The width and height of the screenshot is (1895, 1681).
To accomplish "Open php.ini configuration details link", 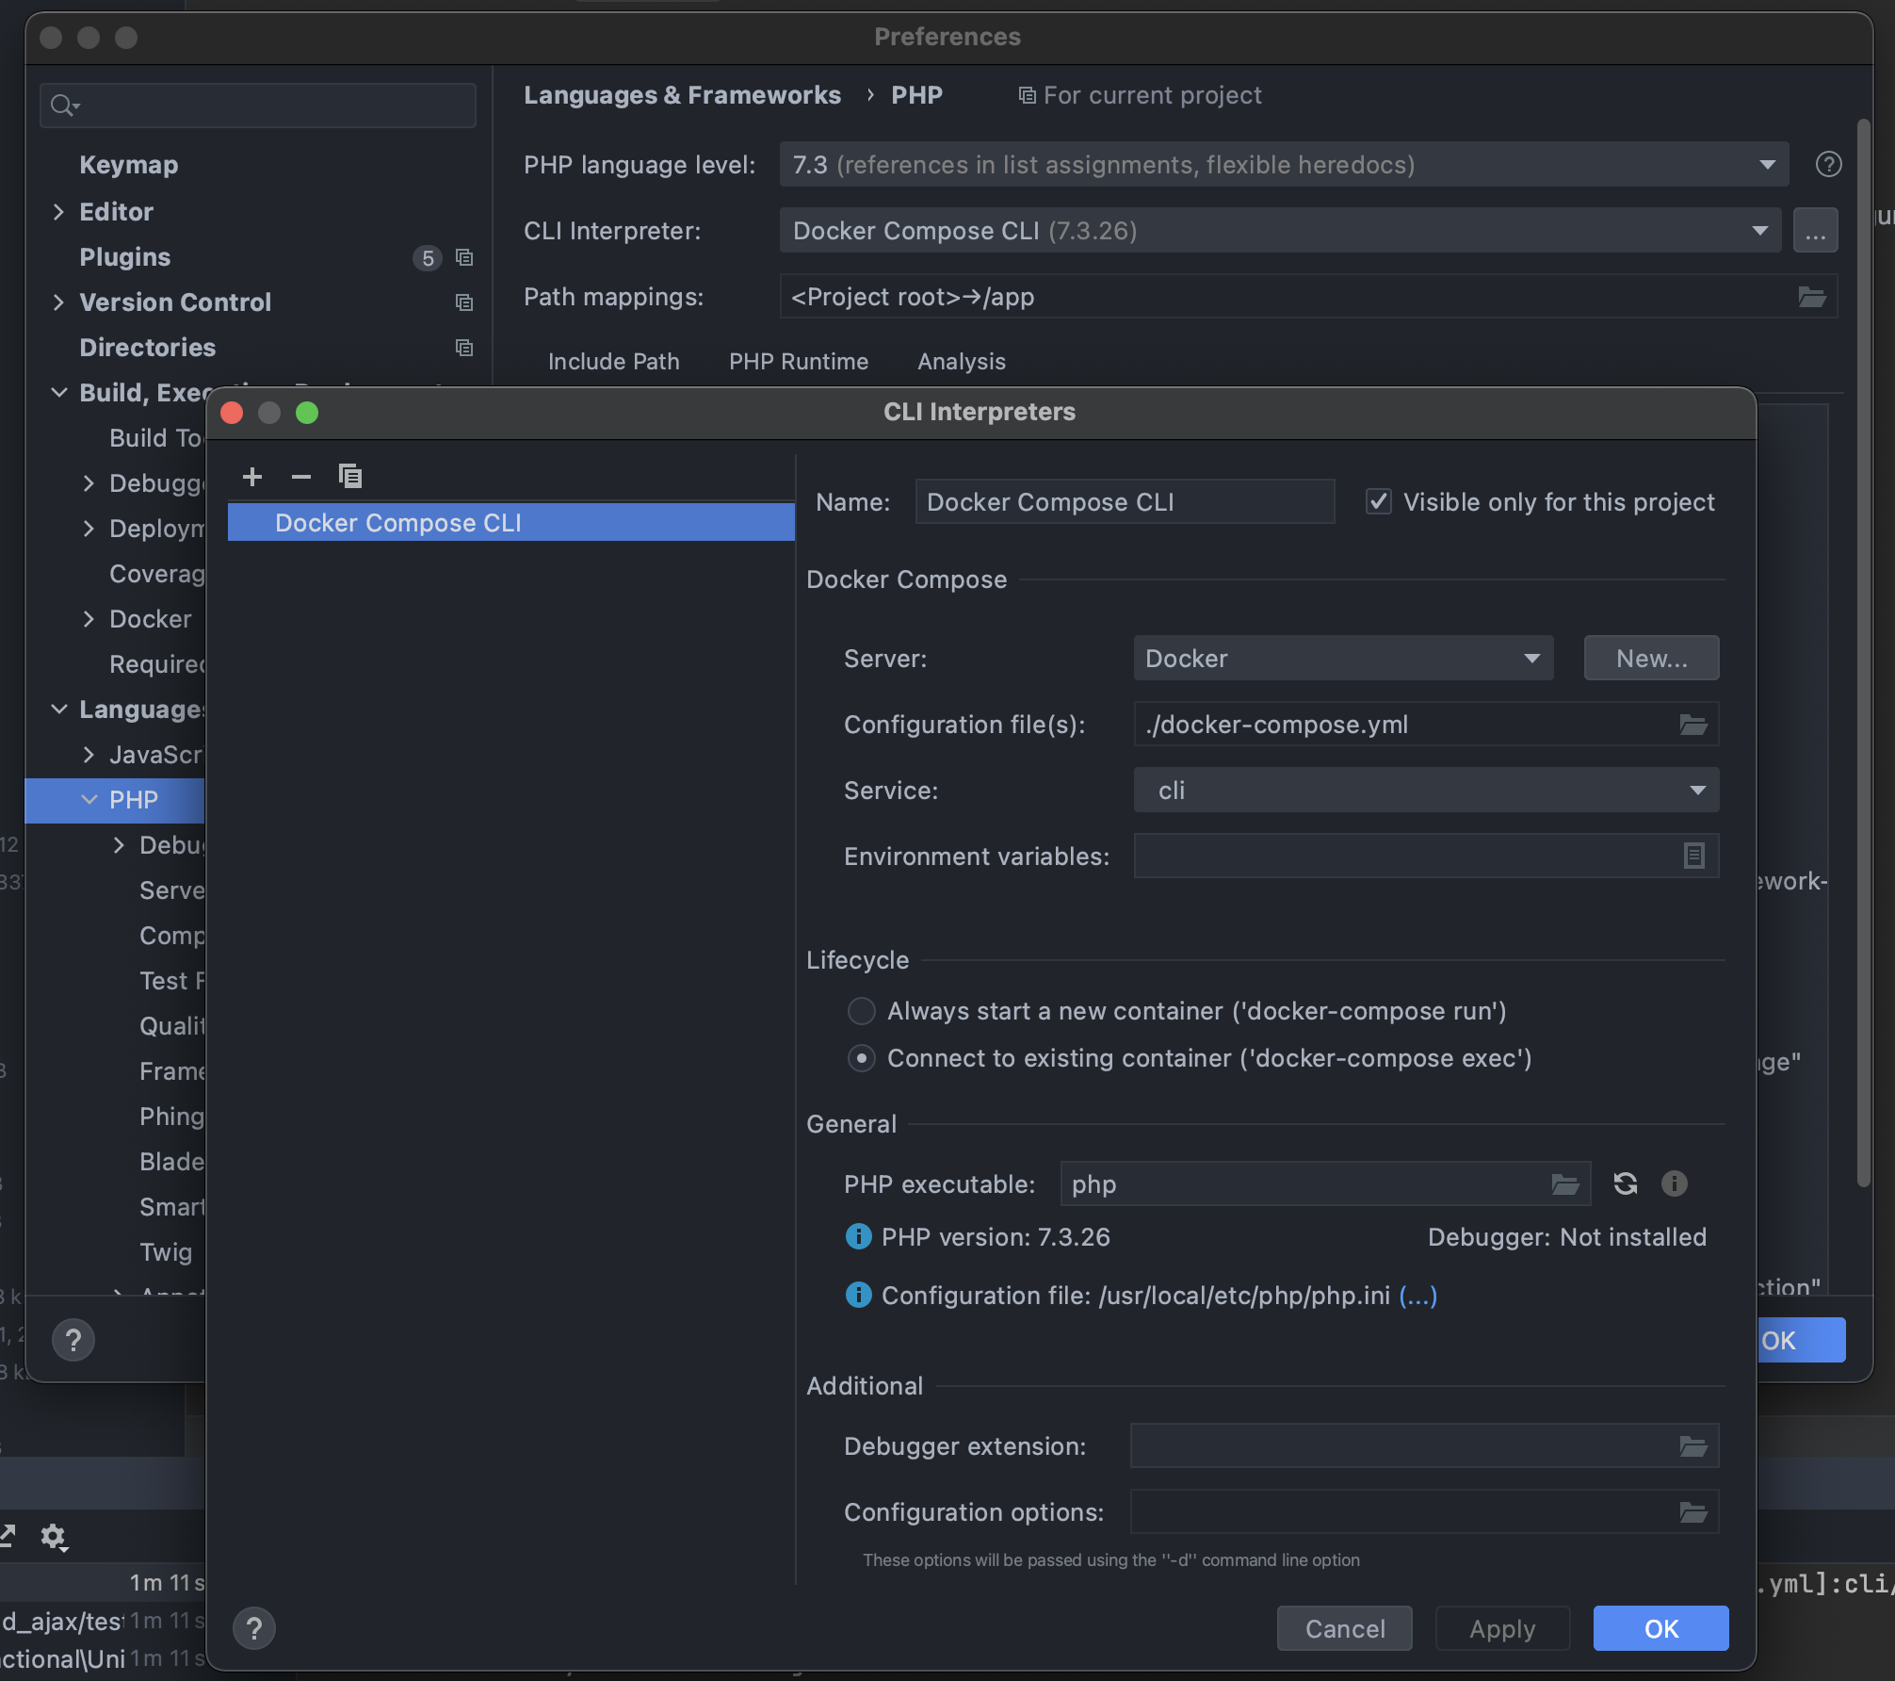I will pos(1417,1296).
